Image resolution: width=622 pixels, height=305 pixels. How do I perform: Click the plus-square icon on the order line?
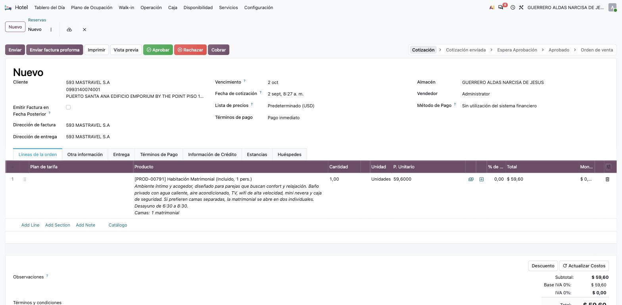point(482,179)
